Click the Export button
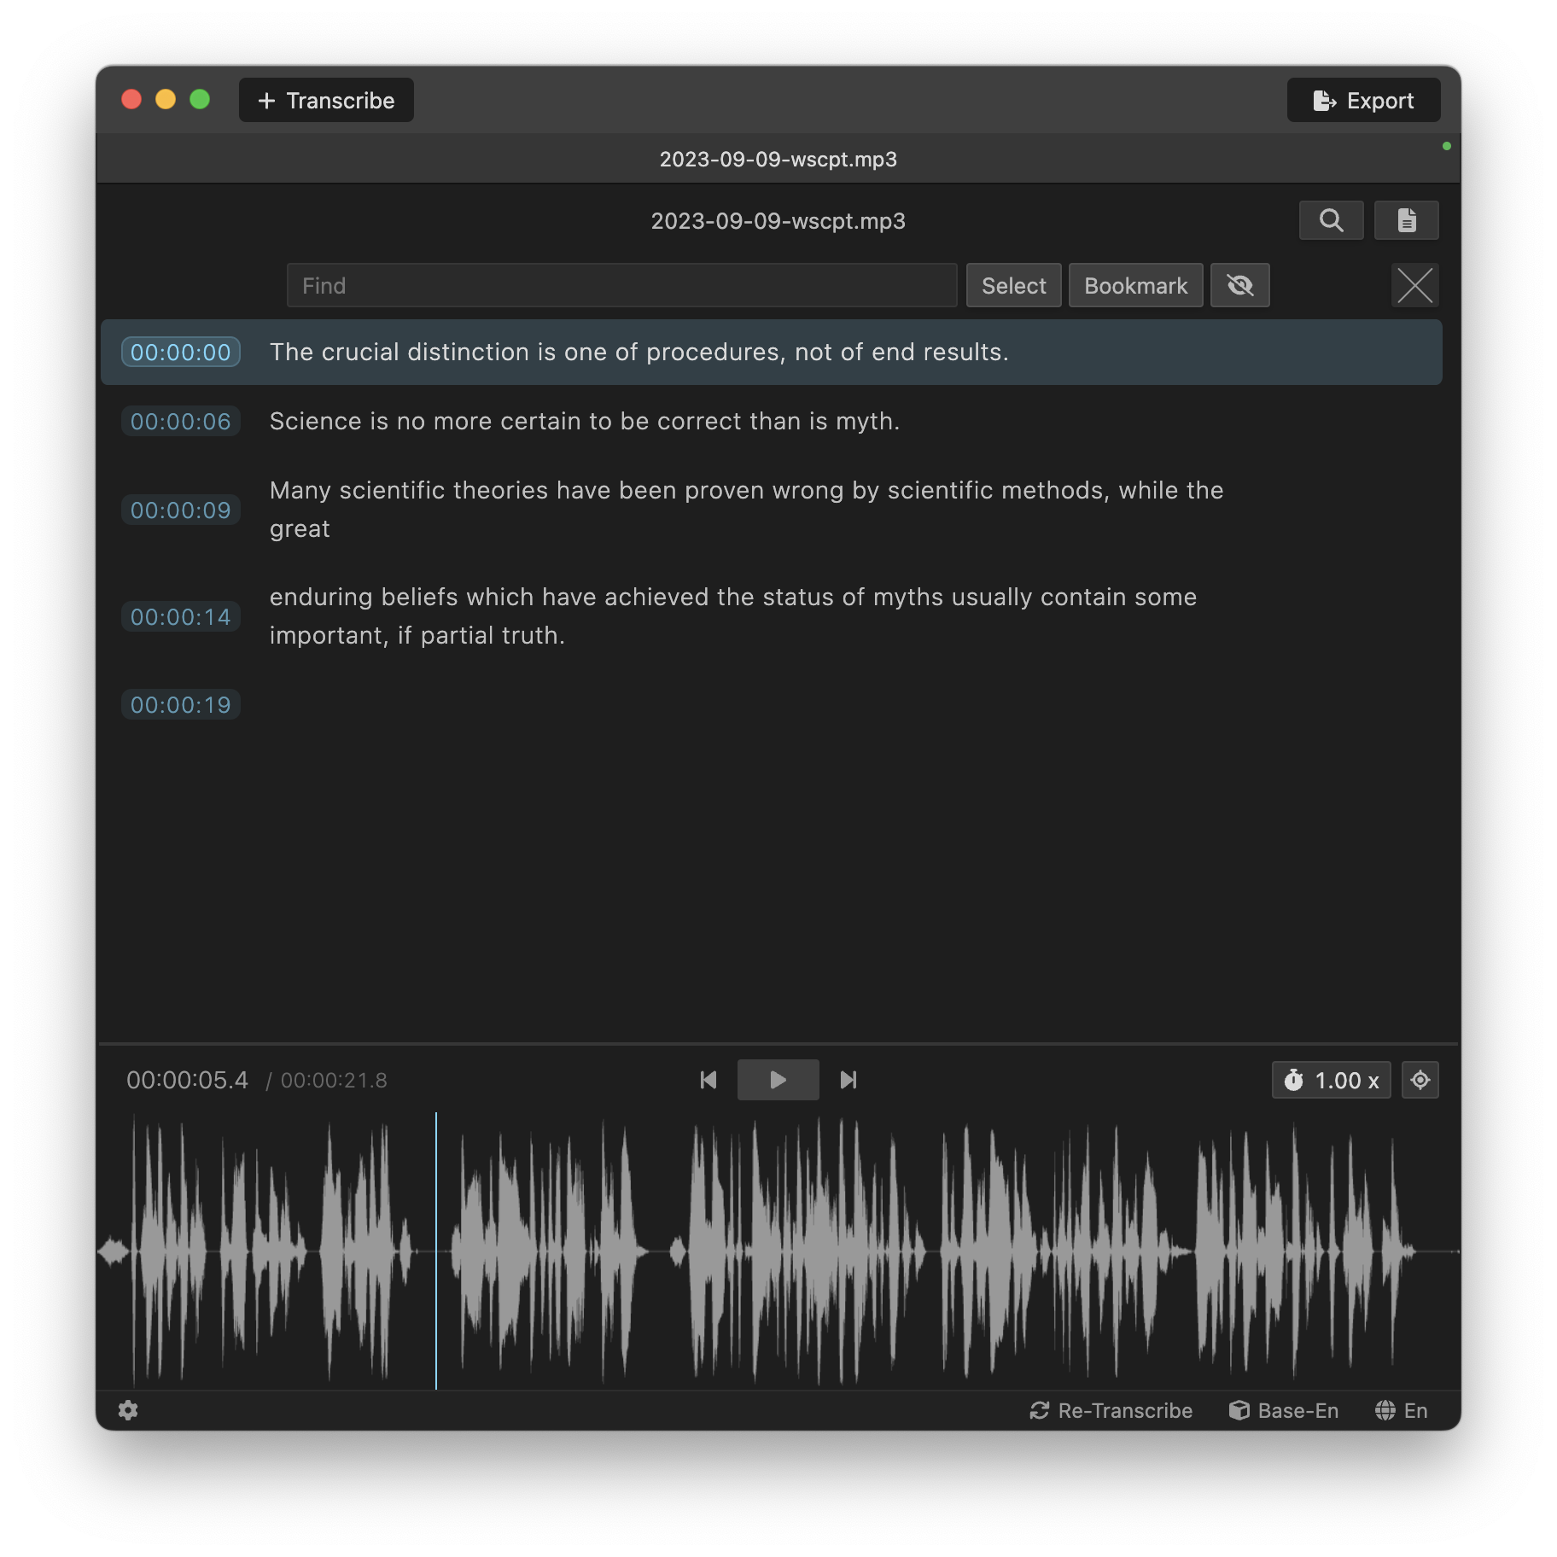1557x1557 pixels. 1363,101
